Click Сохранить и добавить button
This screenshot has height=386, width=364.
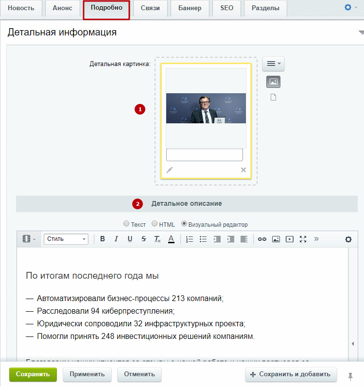(x=291, y=374)
